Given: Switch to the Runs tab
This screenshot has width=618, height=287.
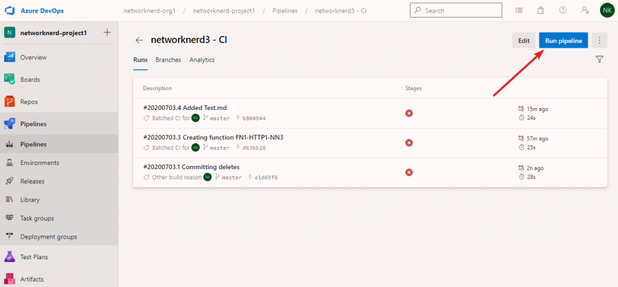Looking at the screenshot, I should coord(140,60).
